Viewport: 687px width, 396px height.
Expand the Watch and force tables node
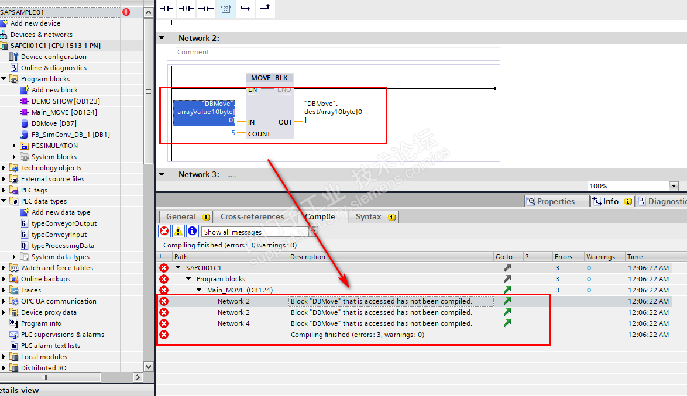coord(4,268)
